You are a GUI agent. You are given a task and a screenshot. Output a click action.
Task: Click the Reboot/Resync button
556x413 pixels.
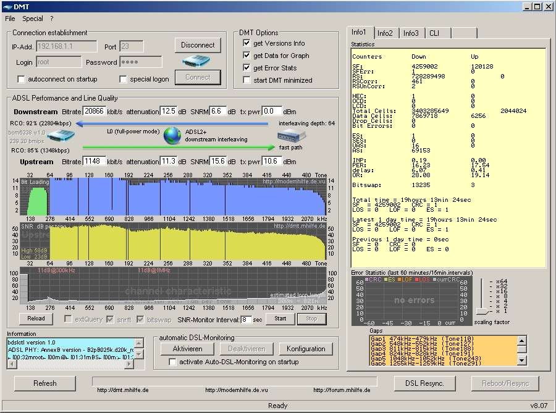click(x=505, y=383)
